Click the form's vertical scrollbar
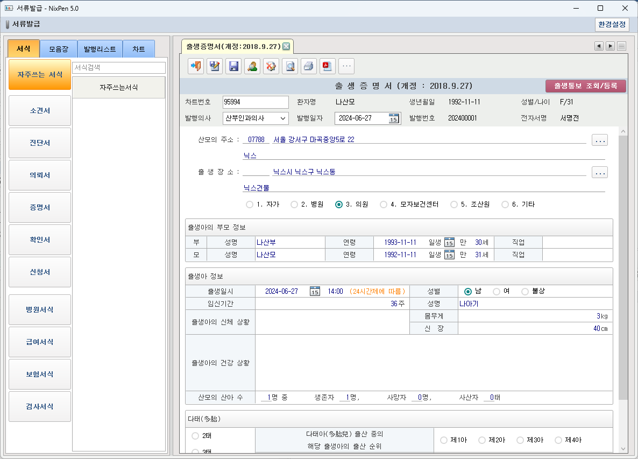Image resolution: width=638 pixels, height=459 pixels. (x=623, y=269)
